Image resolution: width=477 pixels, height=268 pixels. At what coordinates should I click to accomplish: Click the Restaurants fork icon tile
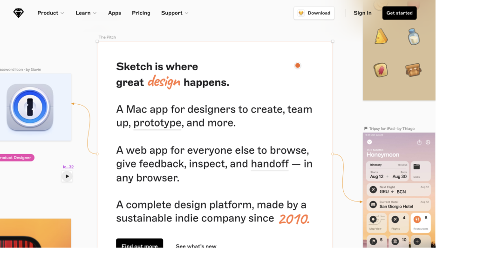coord(421,223)
